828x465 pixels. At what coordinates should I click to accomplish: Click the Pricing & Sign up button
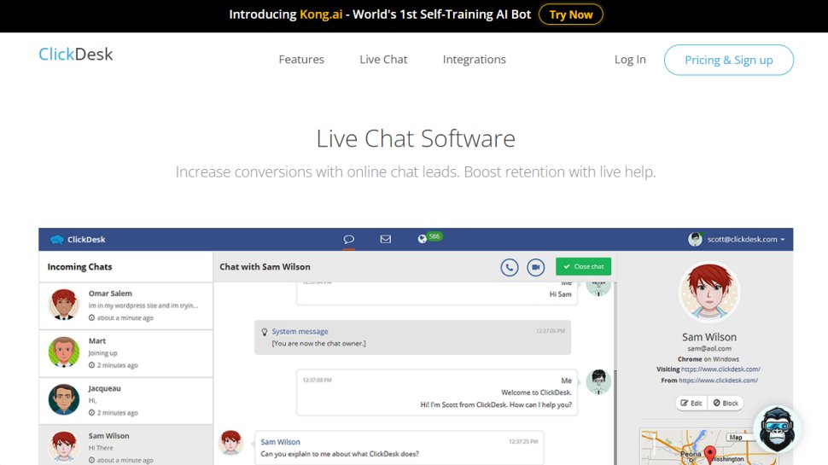[x=729, y=60]
